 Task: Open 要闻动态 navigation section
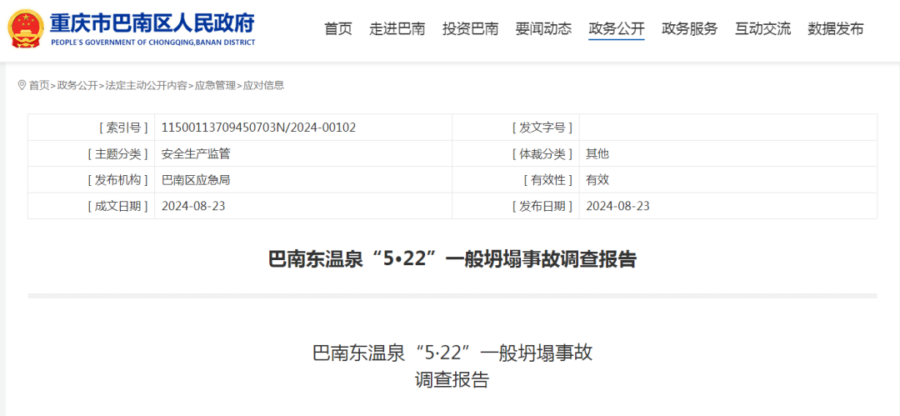point(543,28)
